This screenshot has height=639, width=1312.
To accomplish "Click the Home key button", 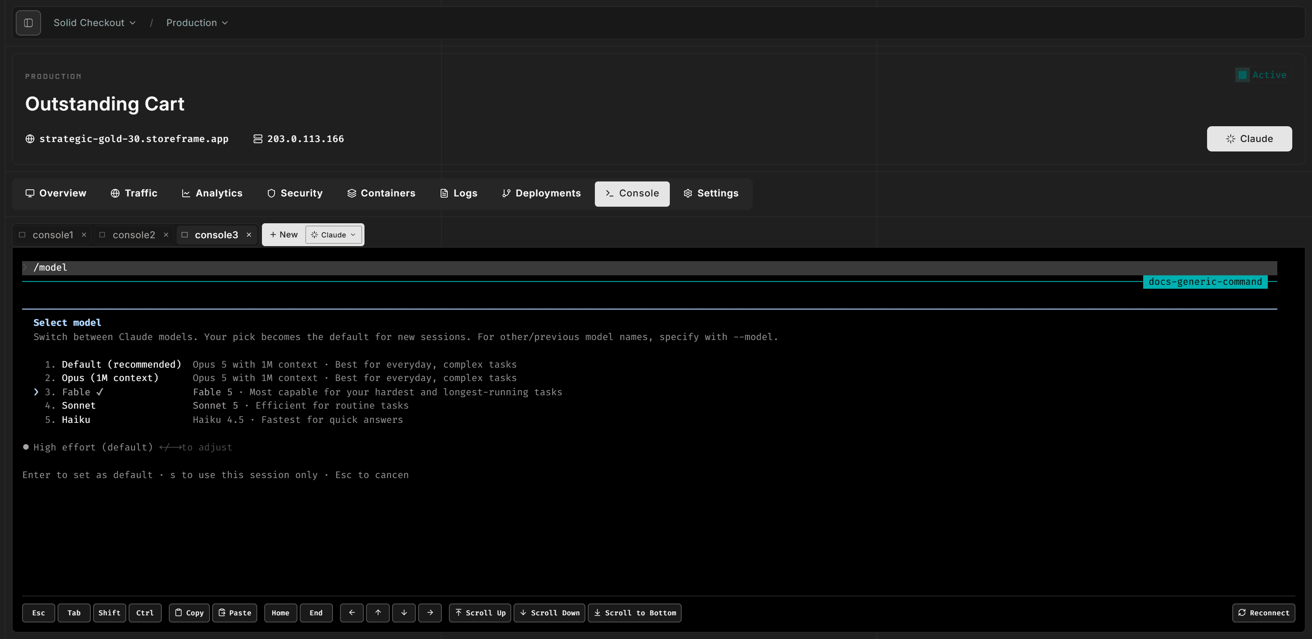I will pos(280,613).
